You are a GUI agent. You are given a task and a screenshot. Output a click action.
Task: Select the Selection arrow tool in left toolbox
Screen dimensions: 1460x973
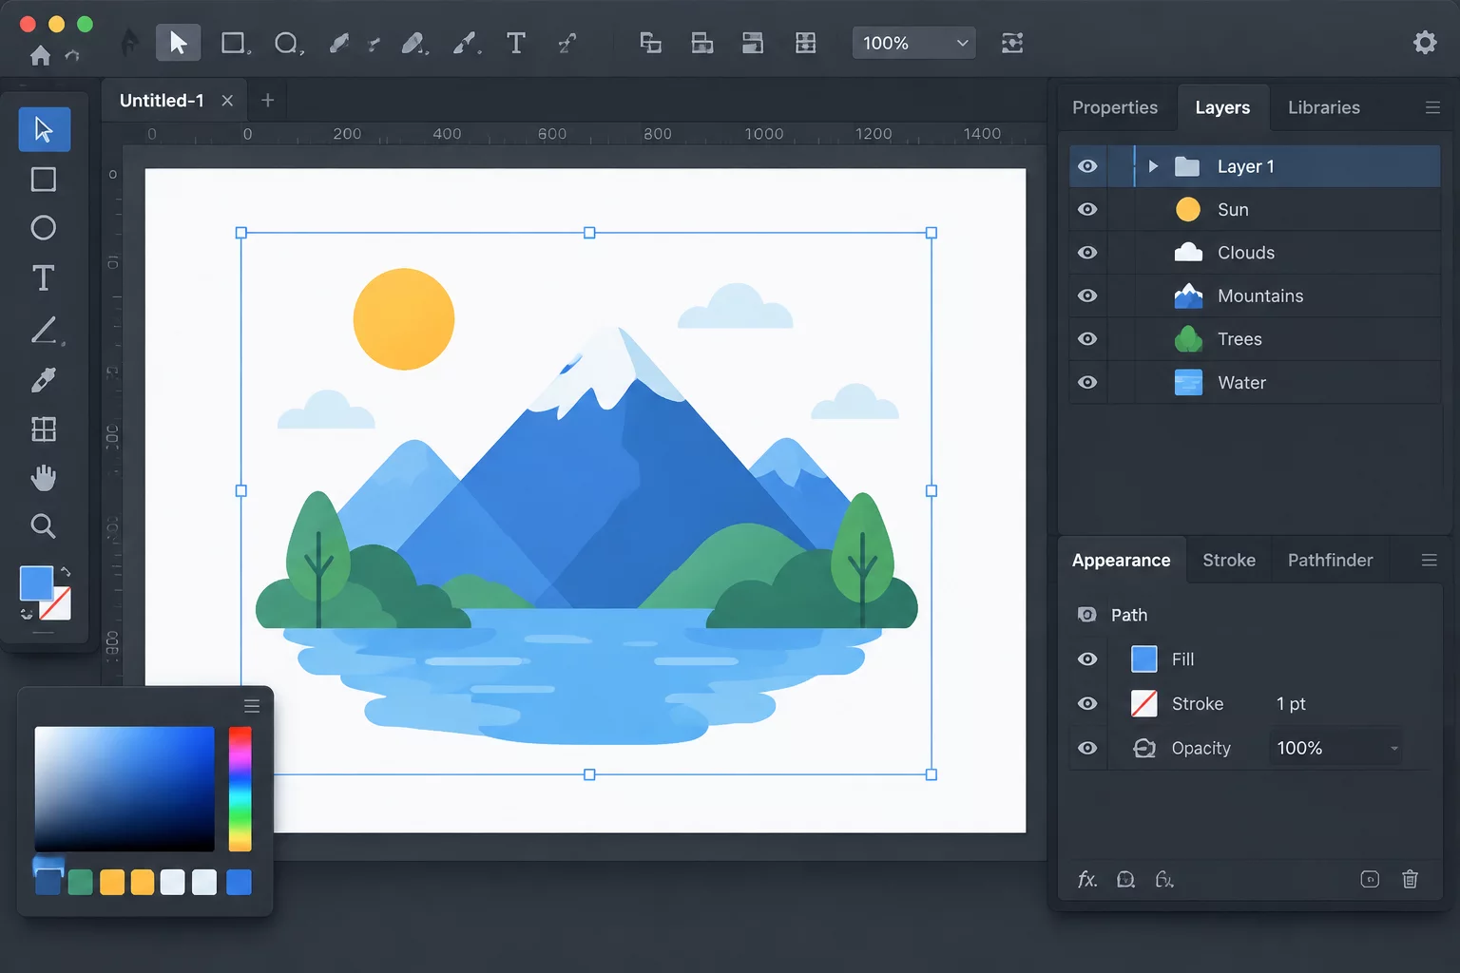point(44,129)
